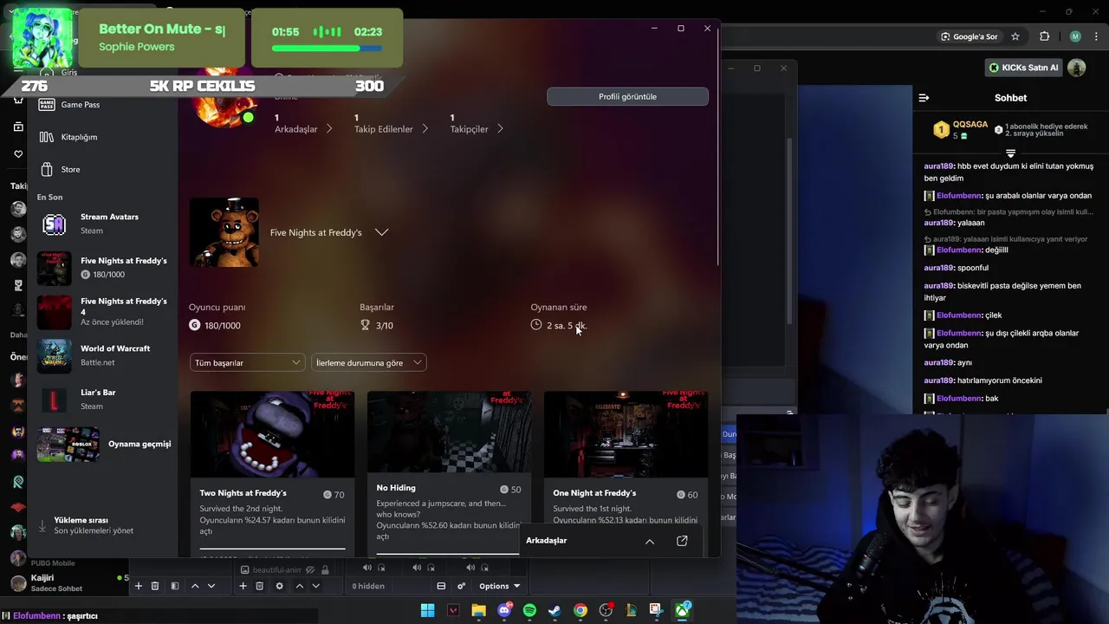
Task: Expand Takip Edilenler following chevron
Action: pyautogui.click(x=425, y=129)
